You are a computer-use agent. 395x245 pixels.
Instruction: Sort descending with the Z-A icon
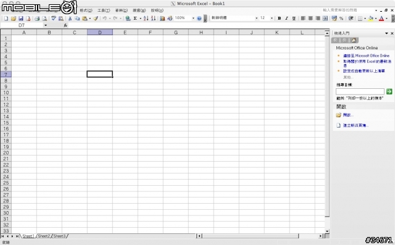[153, 19]
